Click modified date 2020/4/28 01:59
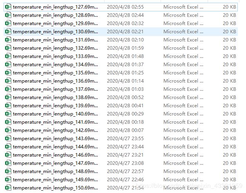 125,48
